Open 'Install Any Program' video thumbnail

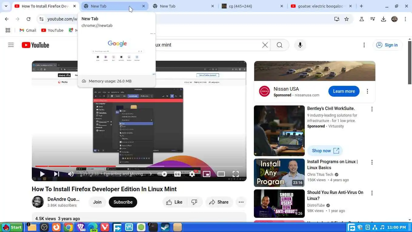[279, 173]
